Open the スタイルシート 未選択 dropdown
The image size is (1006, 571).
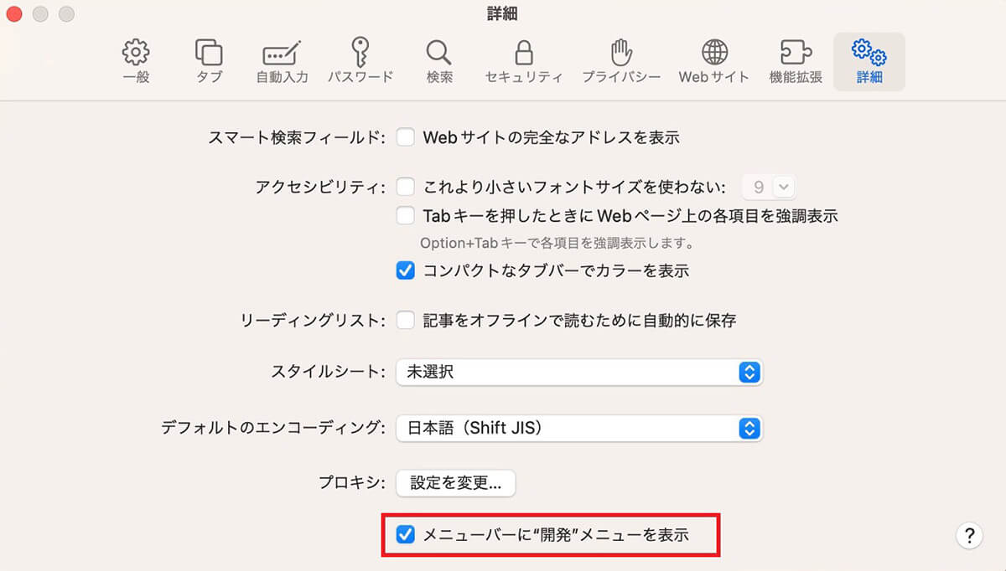click(579, 373)
